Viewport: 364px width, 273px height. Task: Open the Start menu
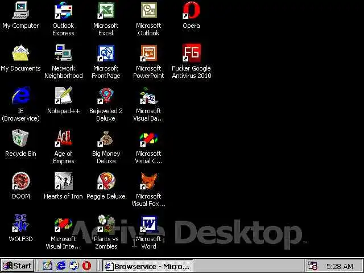pyautogui.click(x=18, y=266)
